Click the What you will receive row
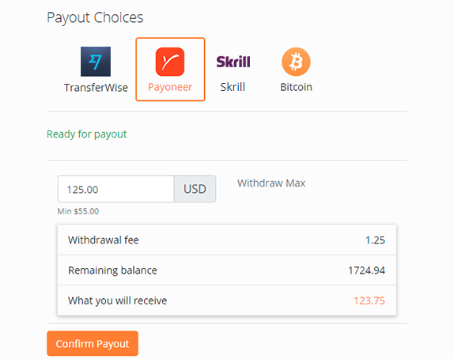The width and height of the screenshot is (454, 359). (227, 300)
